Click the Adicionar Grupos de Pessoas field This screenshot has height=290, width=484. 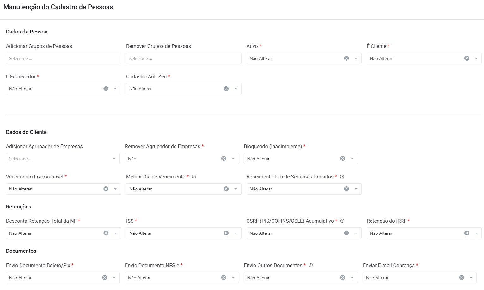(63, 58)
